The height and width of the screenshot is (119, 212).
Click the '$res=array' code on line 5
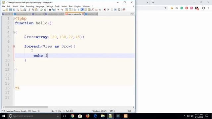tap(36, 37)
